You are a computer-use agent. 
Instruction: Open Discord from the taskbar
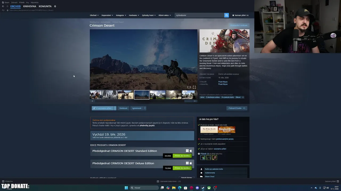pyautogui.click(x=197, y=188)
